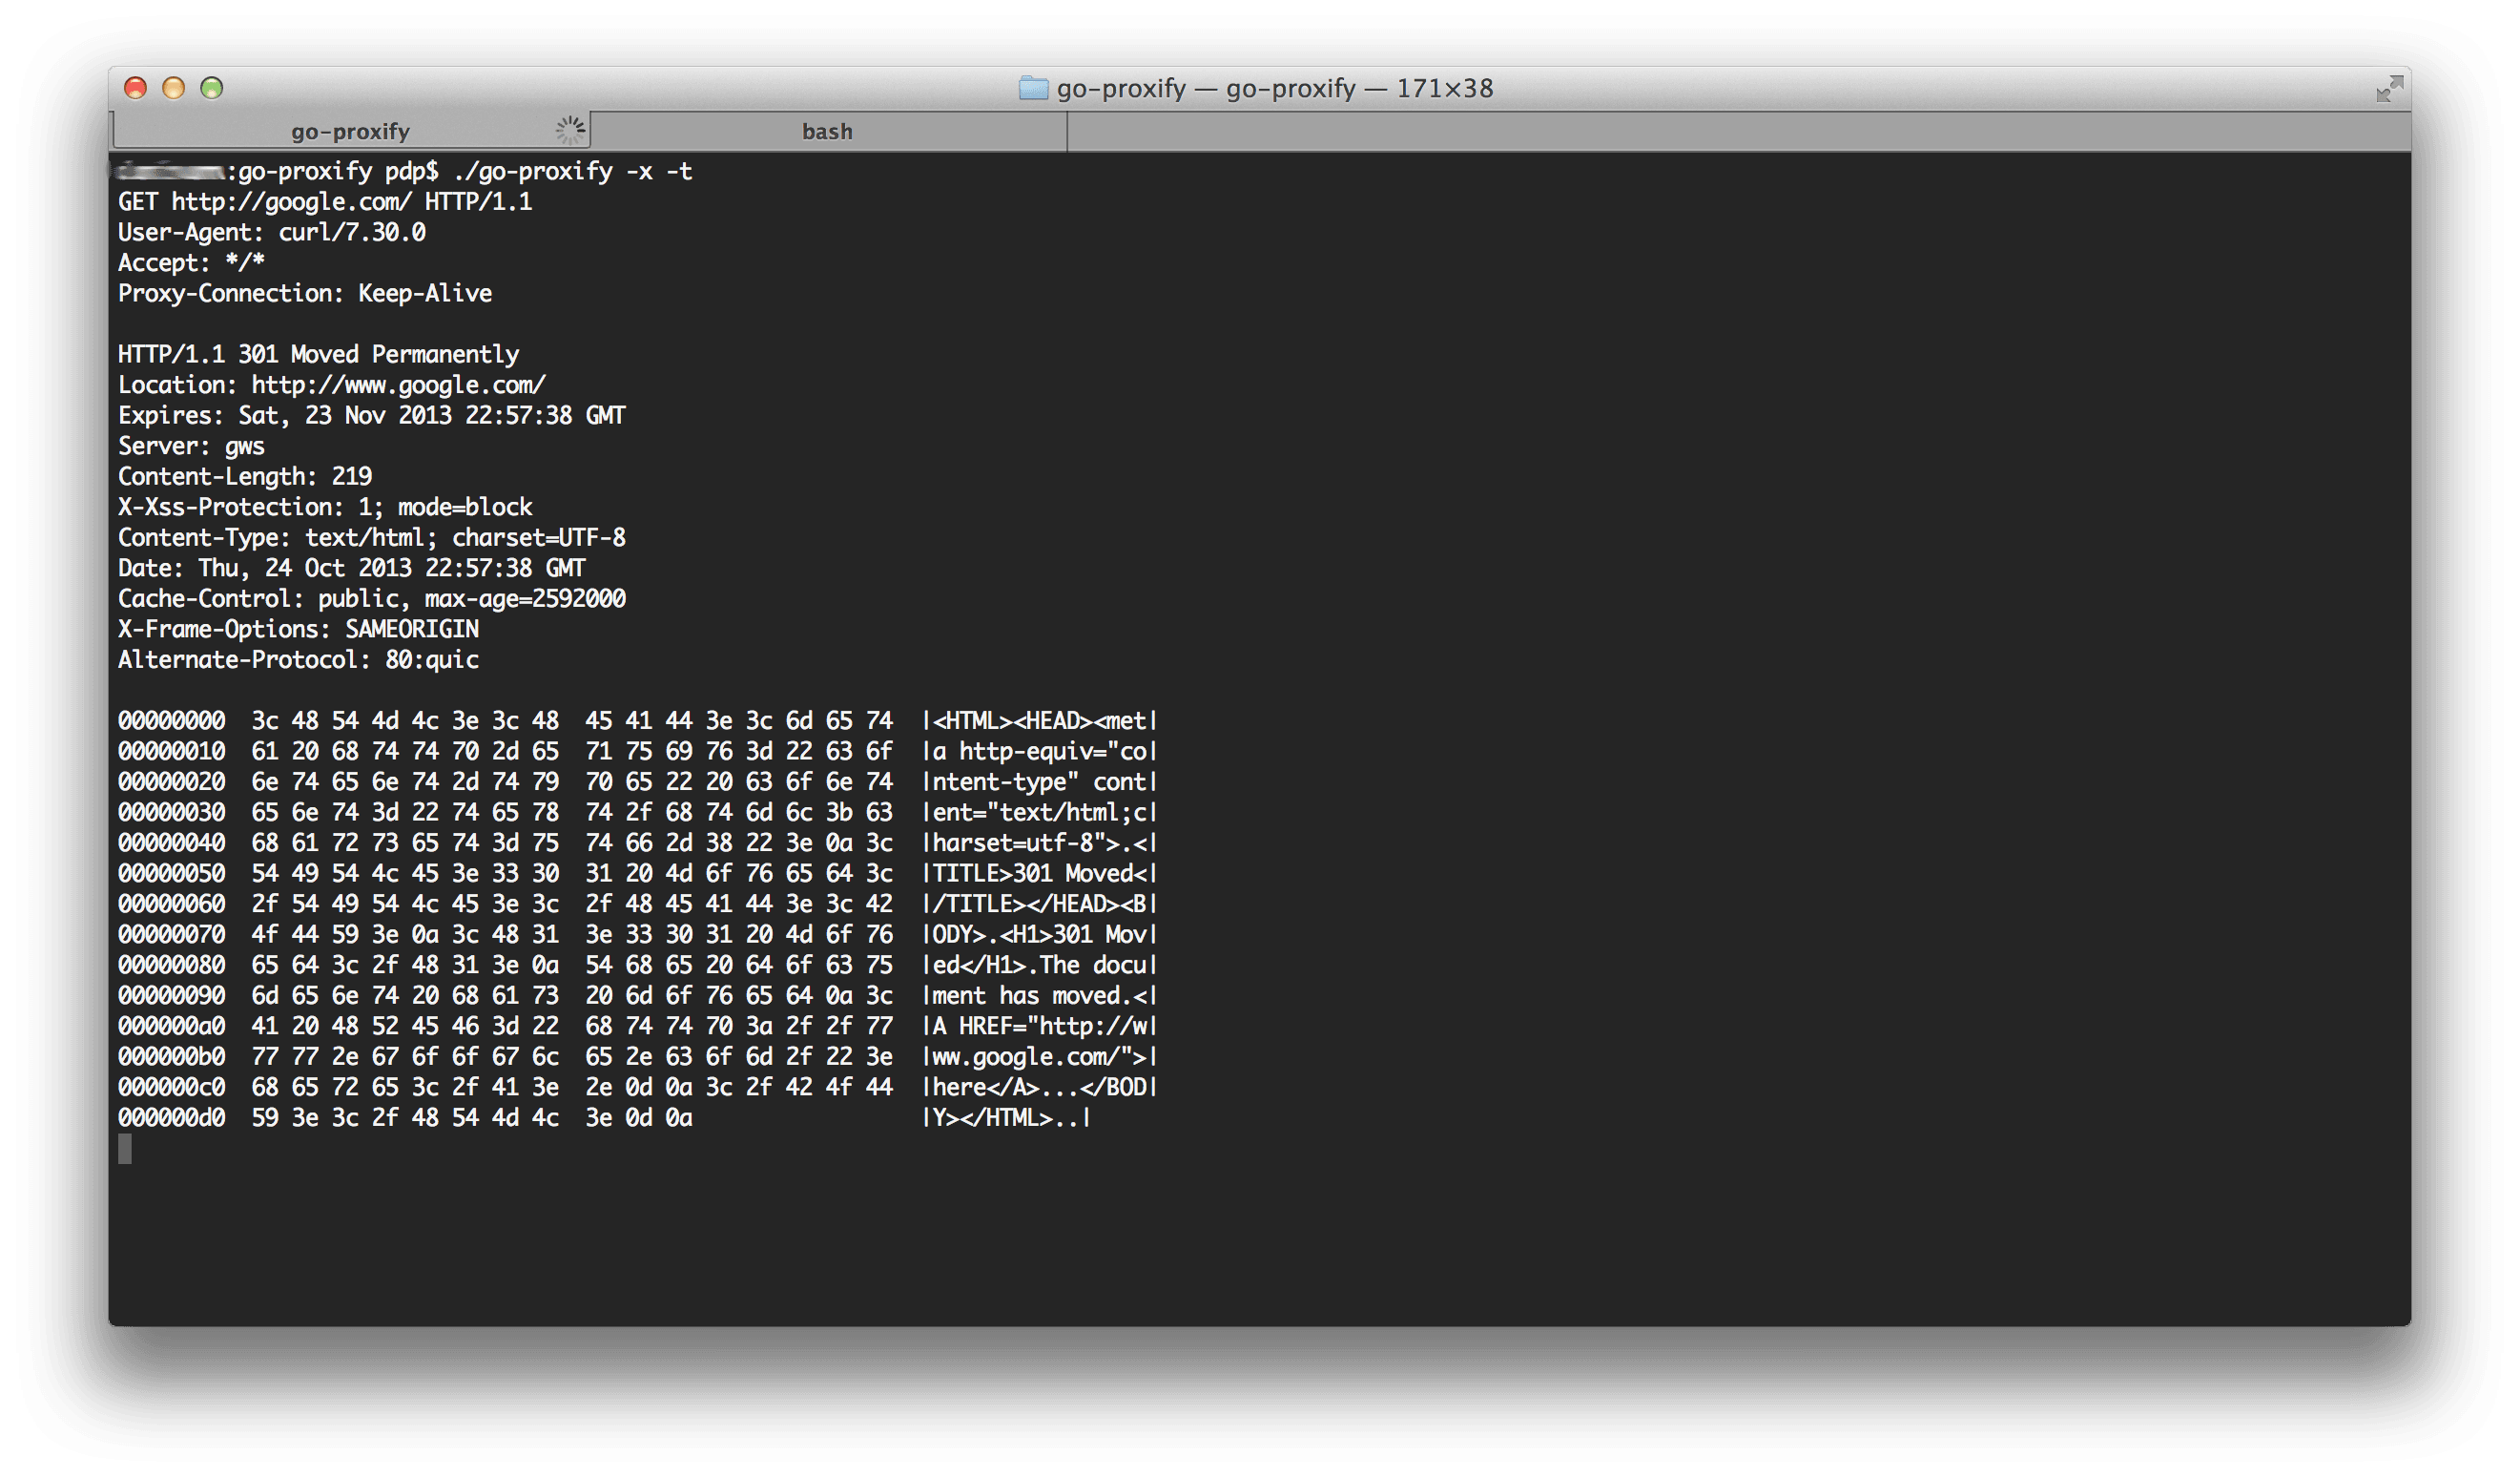Click the terminal block cursor
This screenshot has width=2520, height=1477.
[125, 1149]
